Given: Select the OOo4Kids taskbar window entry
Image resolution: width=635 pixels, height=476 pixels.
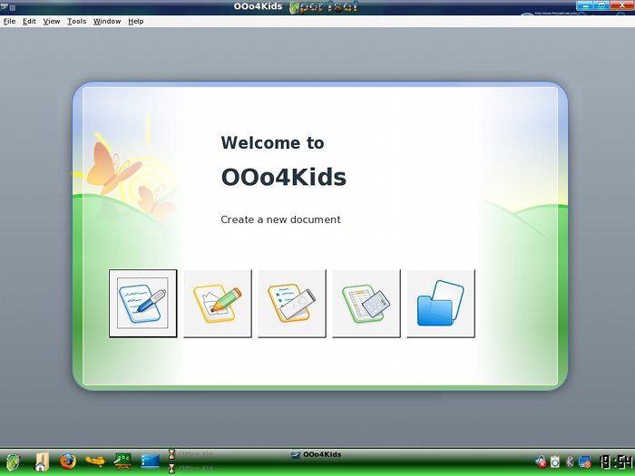Looking at the screenshot, I should 317,454.
